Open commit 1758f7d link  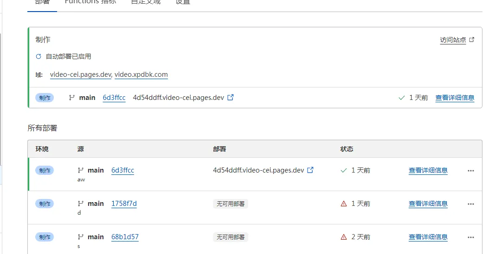124,204
